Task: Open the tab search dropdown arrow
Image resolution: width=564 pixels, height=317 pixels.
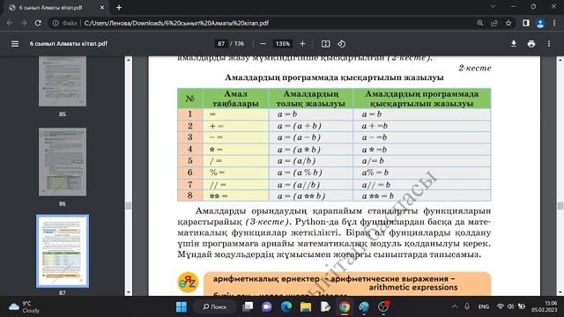Action: pos(493,6)
